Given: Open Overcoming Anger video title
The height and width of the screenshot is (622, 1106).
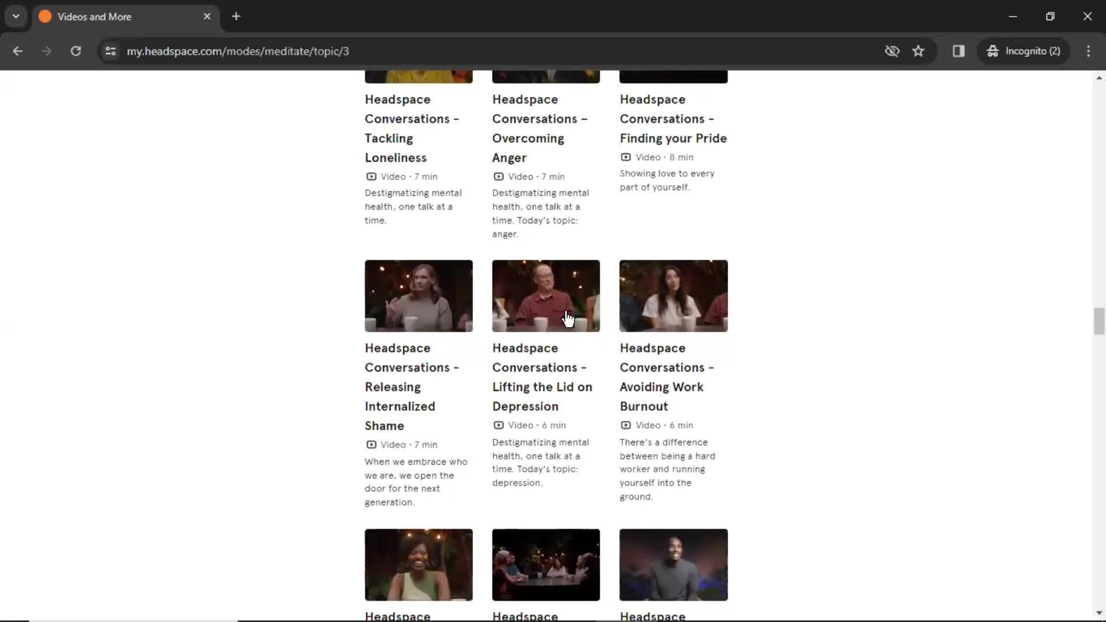Looking at the screenshot, I should (x=540, y=128).
